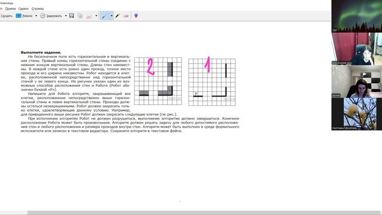Expand the Режим dropdown arrow
Screen dimensions: 382x215
click(36, 16)
